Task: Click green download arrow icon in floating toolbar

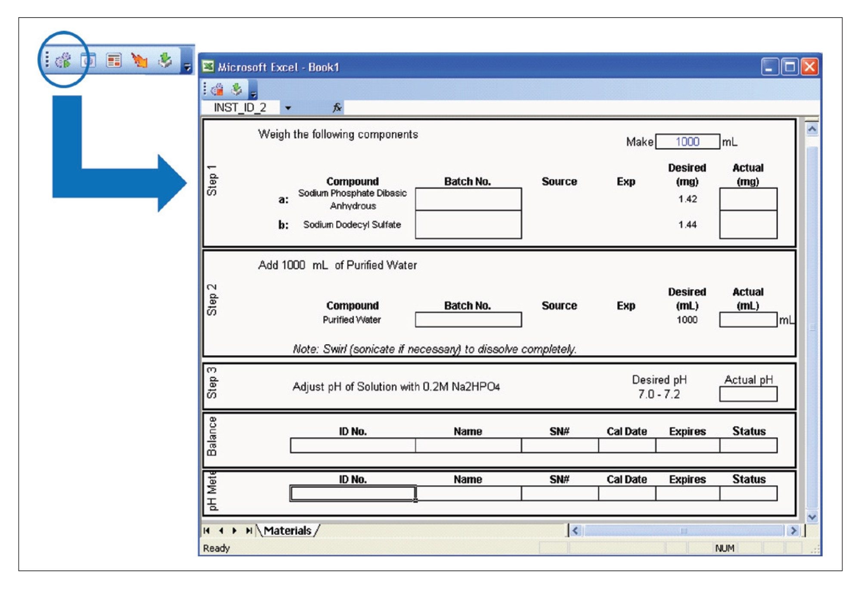Action: point(165,61)
